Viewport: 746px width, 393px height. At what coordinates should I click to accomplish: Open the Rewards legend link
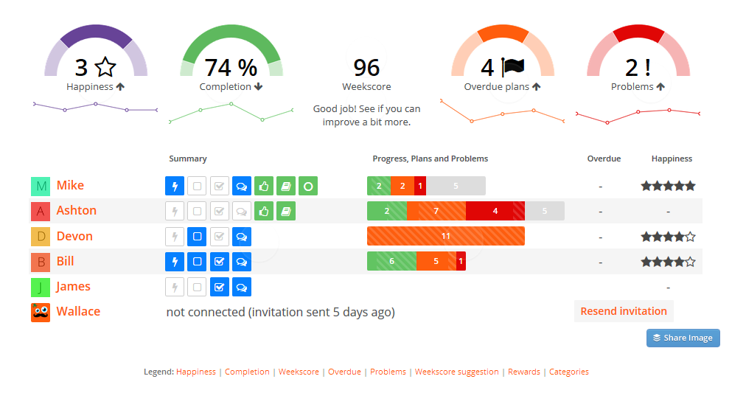point(523,372)
